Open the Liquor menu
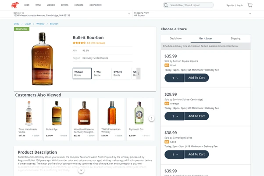This screenshot has width=264, height=176. [51, 5]
